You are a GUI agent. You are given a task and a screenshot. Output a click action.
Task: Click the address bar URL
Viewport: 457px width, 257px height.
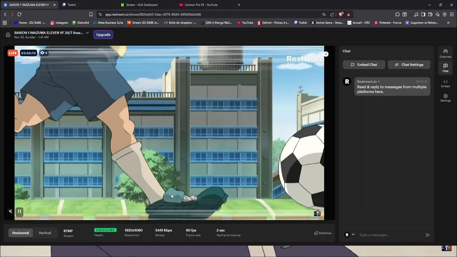(153, 14)
